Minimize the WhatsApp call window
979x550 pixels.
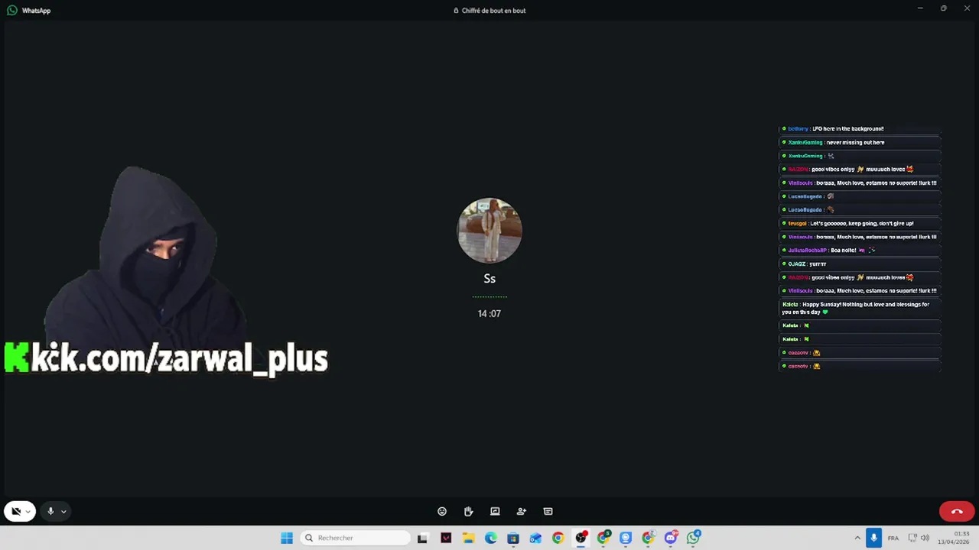click(920, 8)
